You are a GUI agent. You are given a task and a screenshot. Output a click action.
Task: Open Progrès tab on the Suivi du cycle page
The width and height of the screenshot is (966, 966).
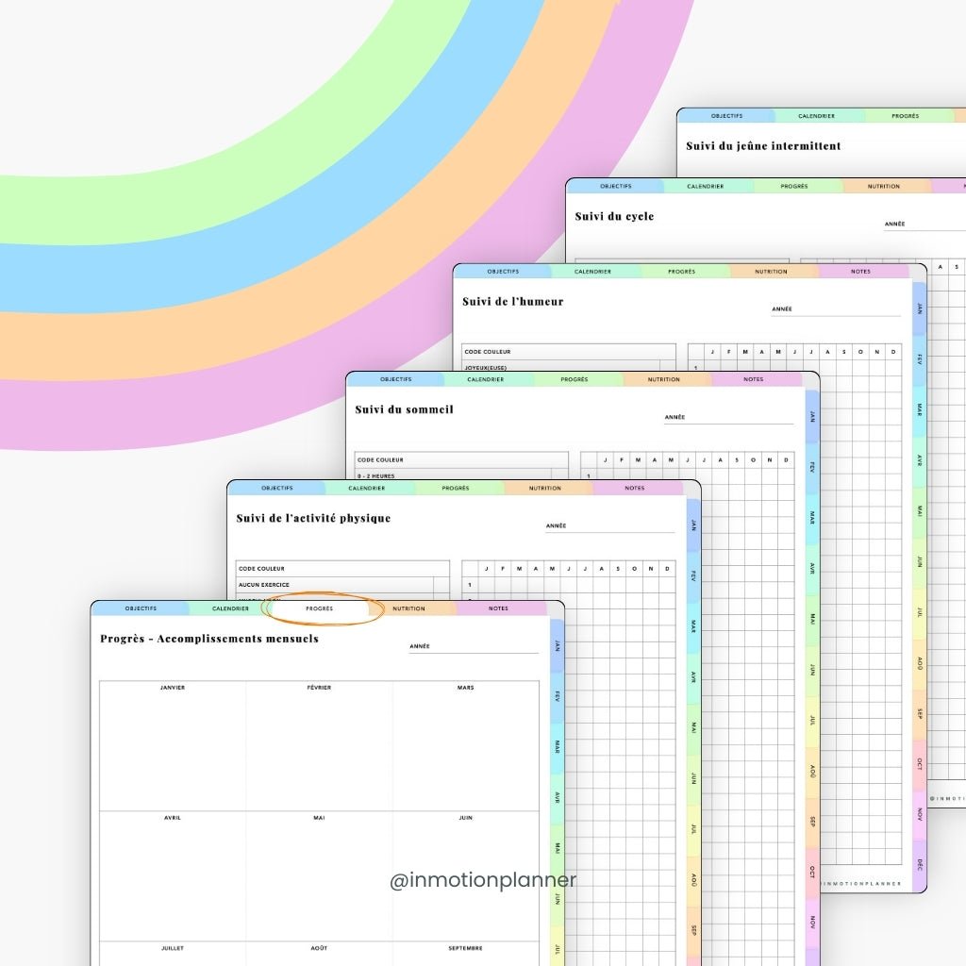(794, 187)
